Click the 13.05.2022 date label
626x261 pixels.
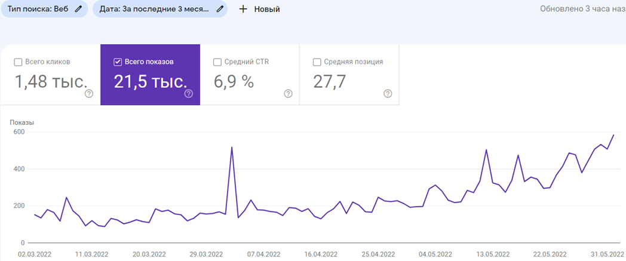(492, 254)
